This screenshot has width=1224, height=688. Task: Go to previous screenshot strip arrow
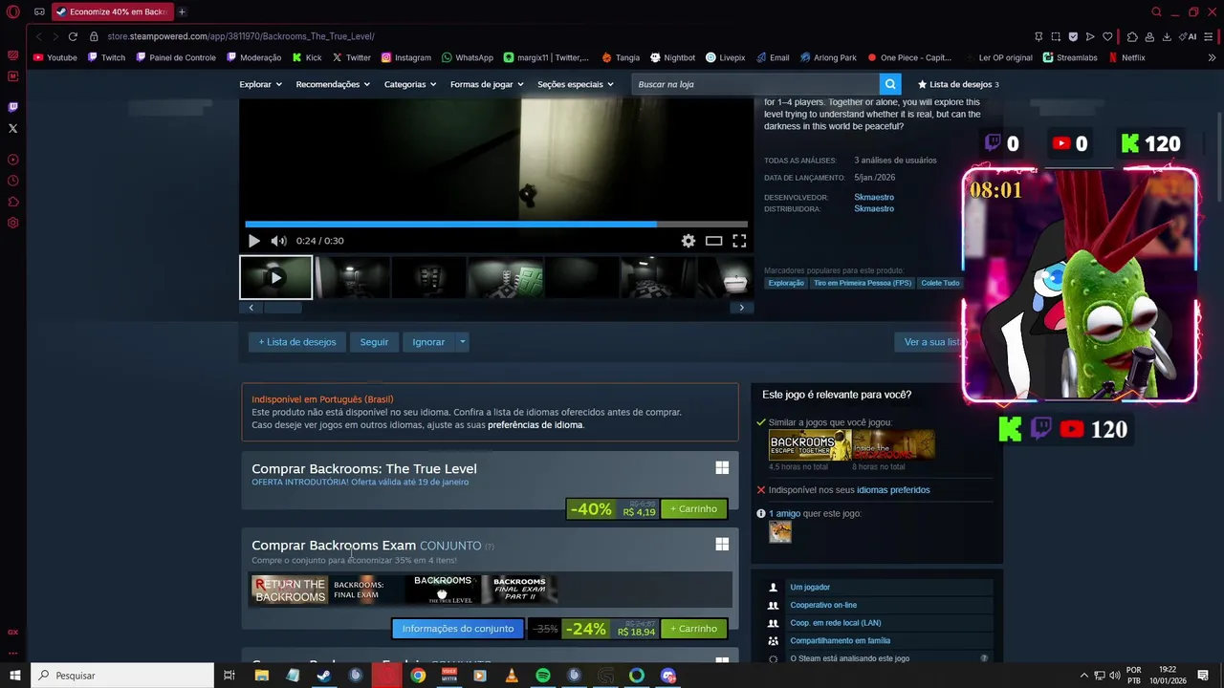pos(251,308)
